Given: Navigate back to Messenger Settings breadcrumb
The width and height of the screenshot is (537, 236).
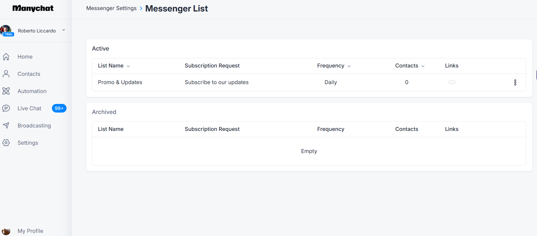Looking at the screenshot, I should point(111,8).
